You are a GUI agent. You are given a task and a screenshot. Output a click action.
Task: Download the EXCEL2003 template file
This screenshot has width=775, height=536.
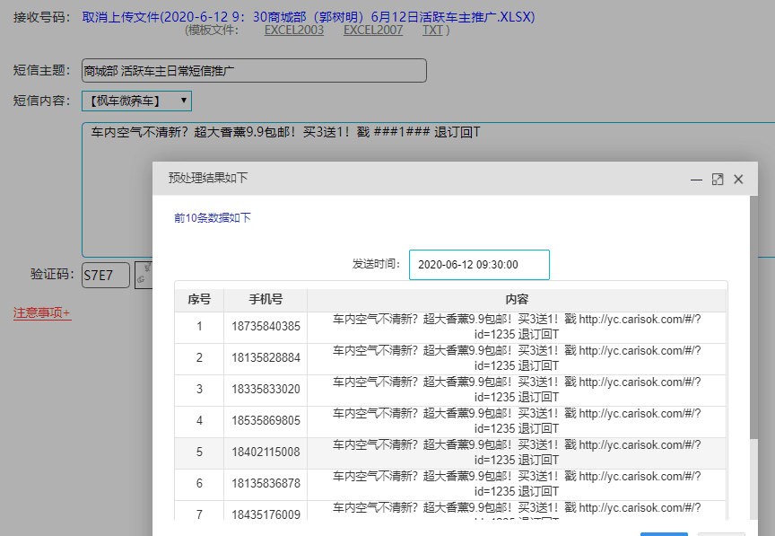tap(294, 31)
